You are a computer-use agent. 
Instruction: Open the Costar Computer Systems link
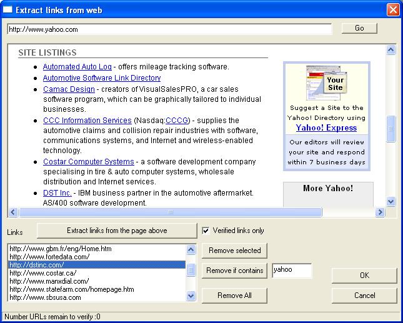pos(89,162)
